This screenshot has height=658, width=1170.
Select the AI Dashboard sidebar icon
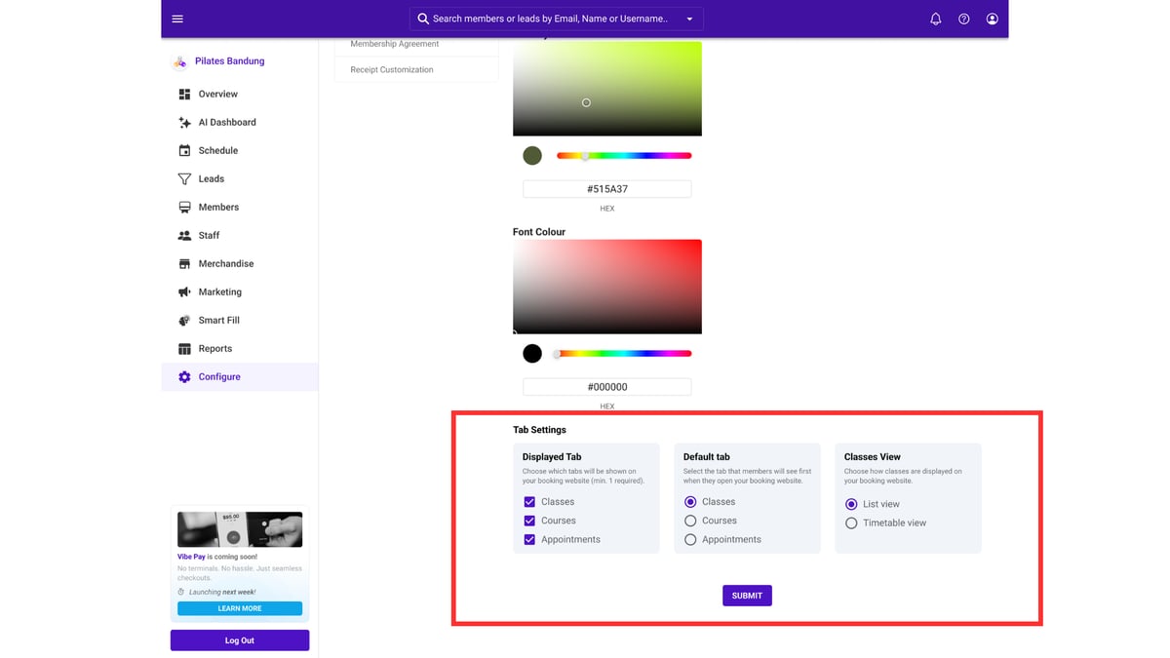184,122
